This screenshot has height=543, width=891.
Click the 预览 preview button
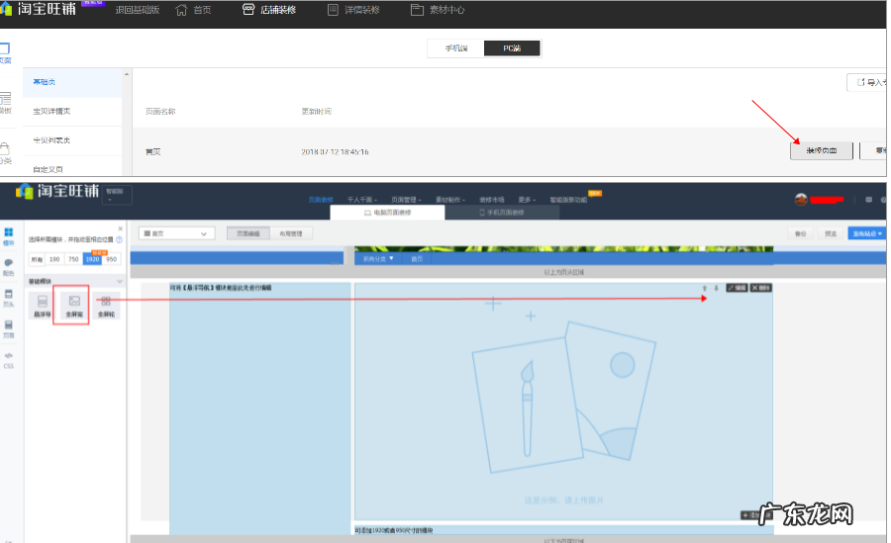[x=830, y=233]
